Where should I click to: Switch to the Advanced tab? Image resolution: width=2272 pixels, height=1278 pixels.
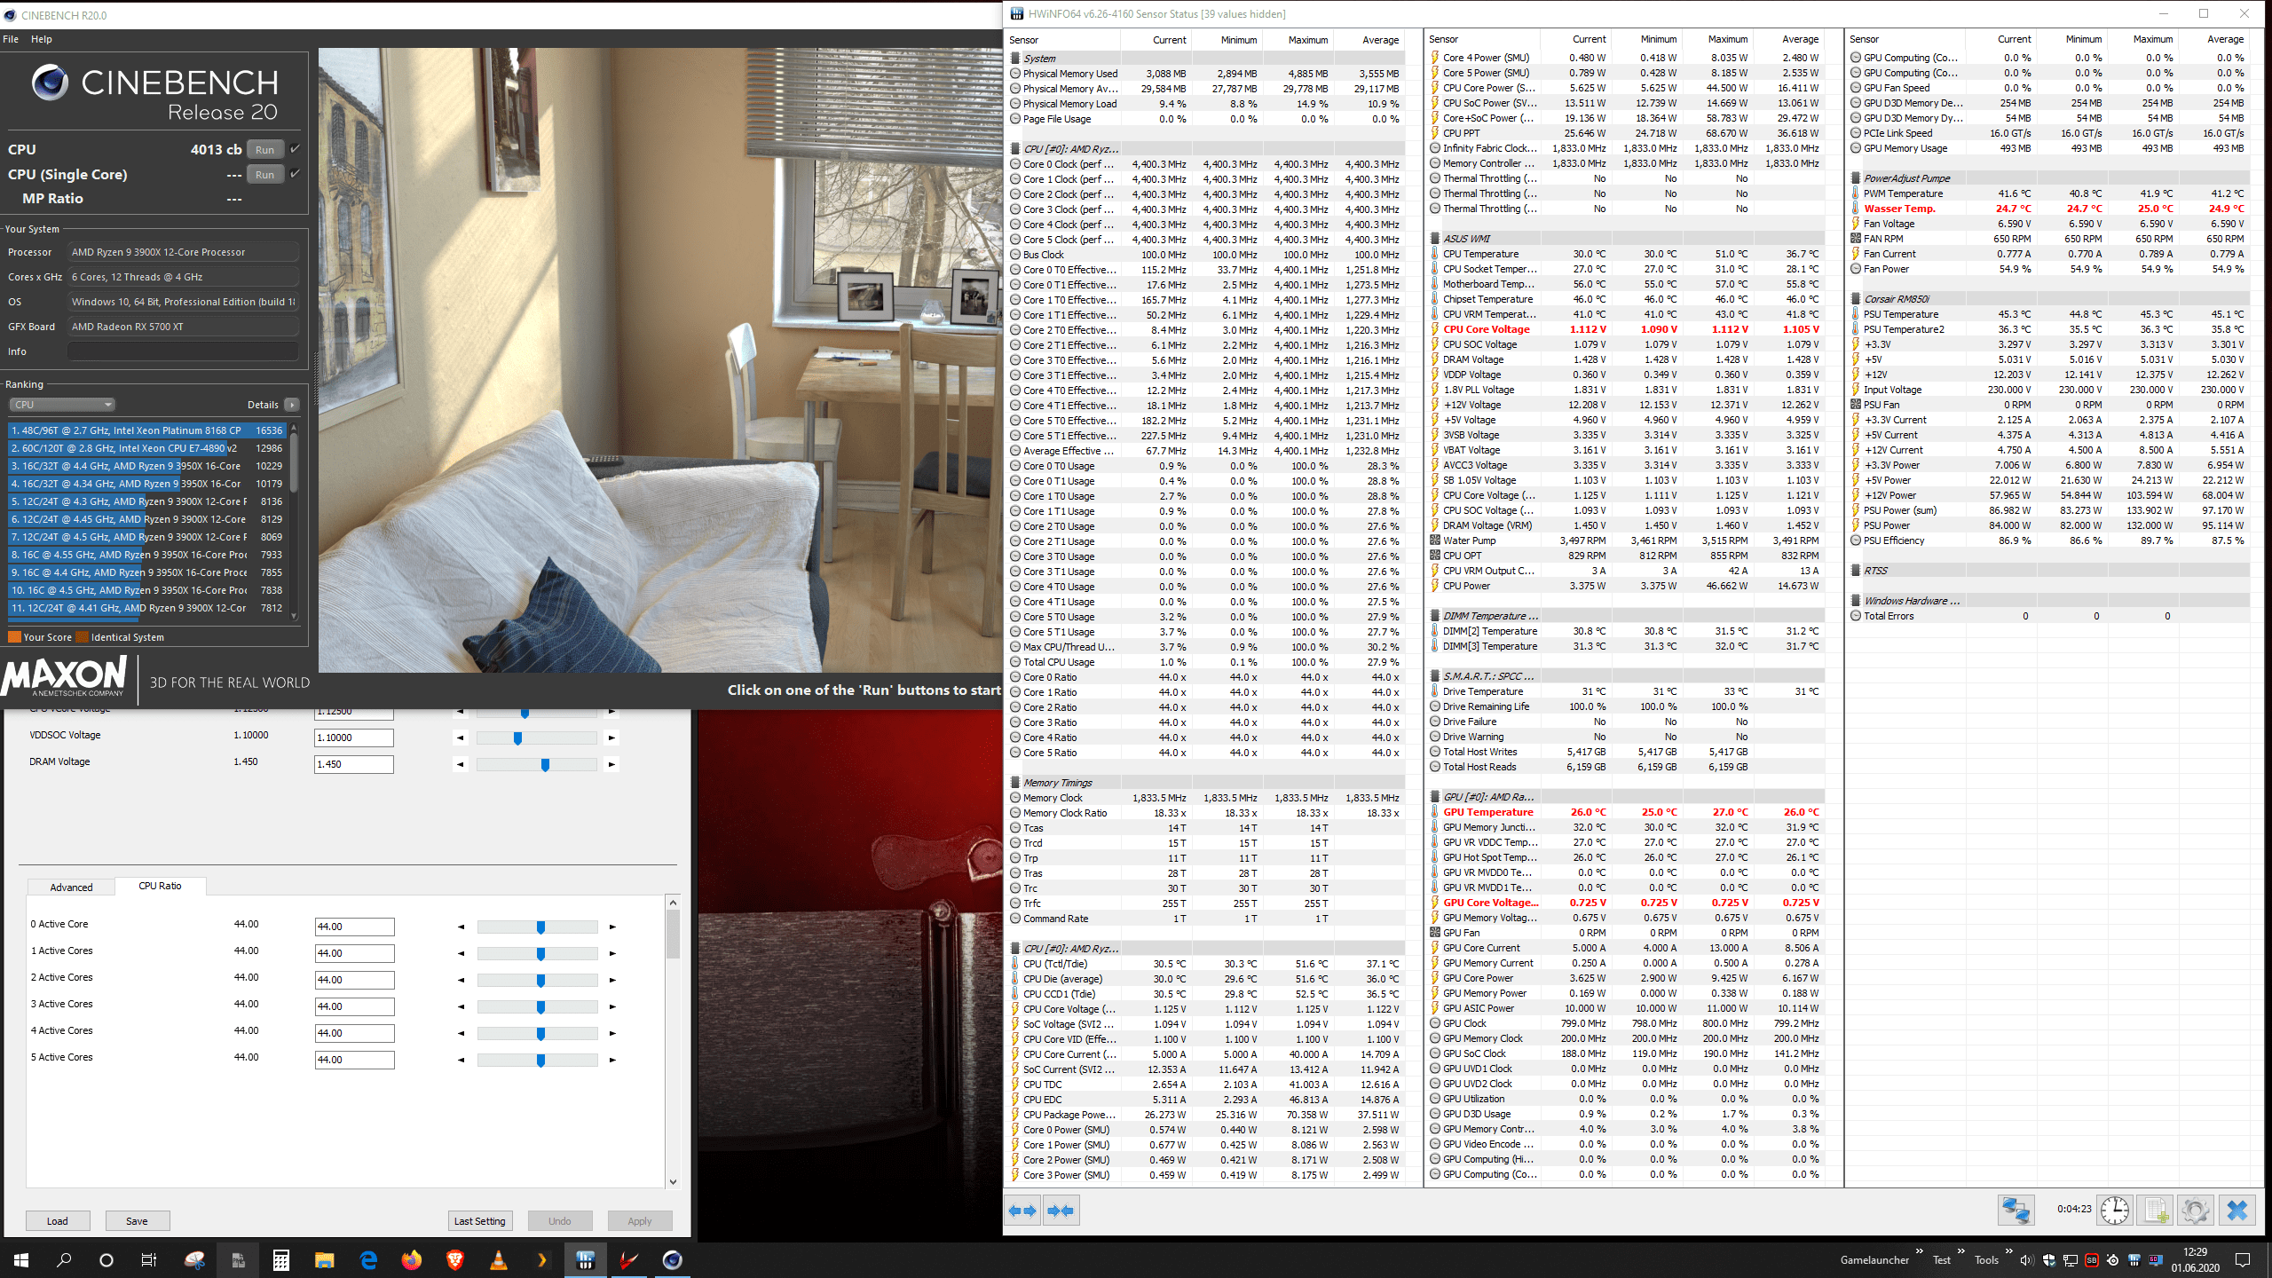(71, 887)
